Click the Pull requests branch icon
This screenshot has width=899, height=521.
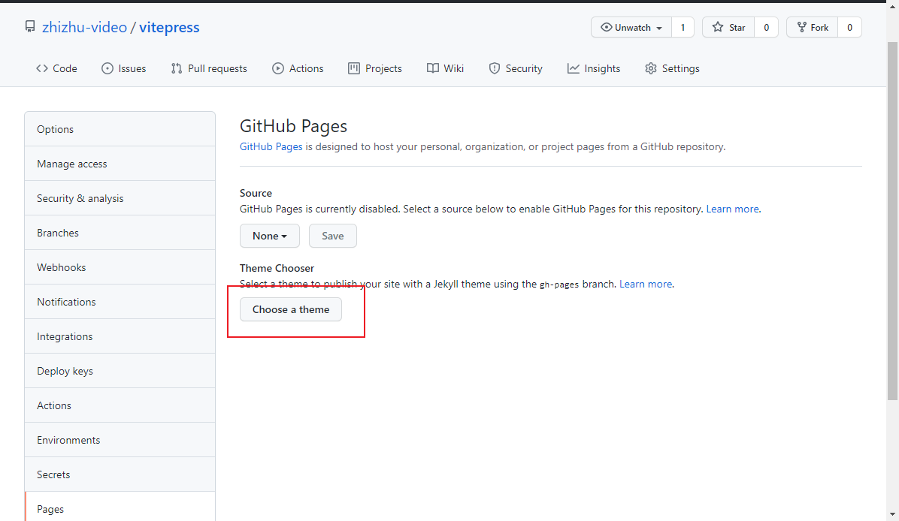177,69
